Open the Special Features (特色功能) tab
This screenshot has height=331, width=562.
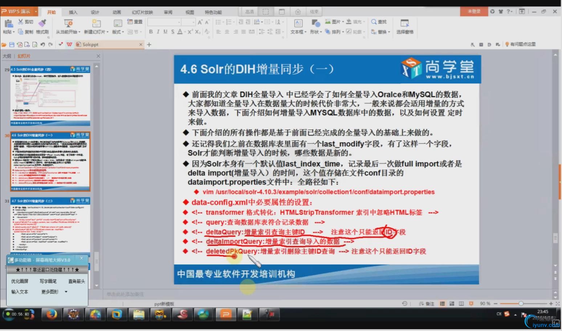click(213, 12)
